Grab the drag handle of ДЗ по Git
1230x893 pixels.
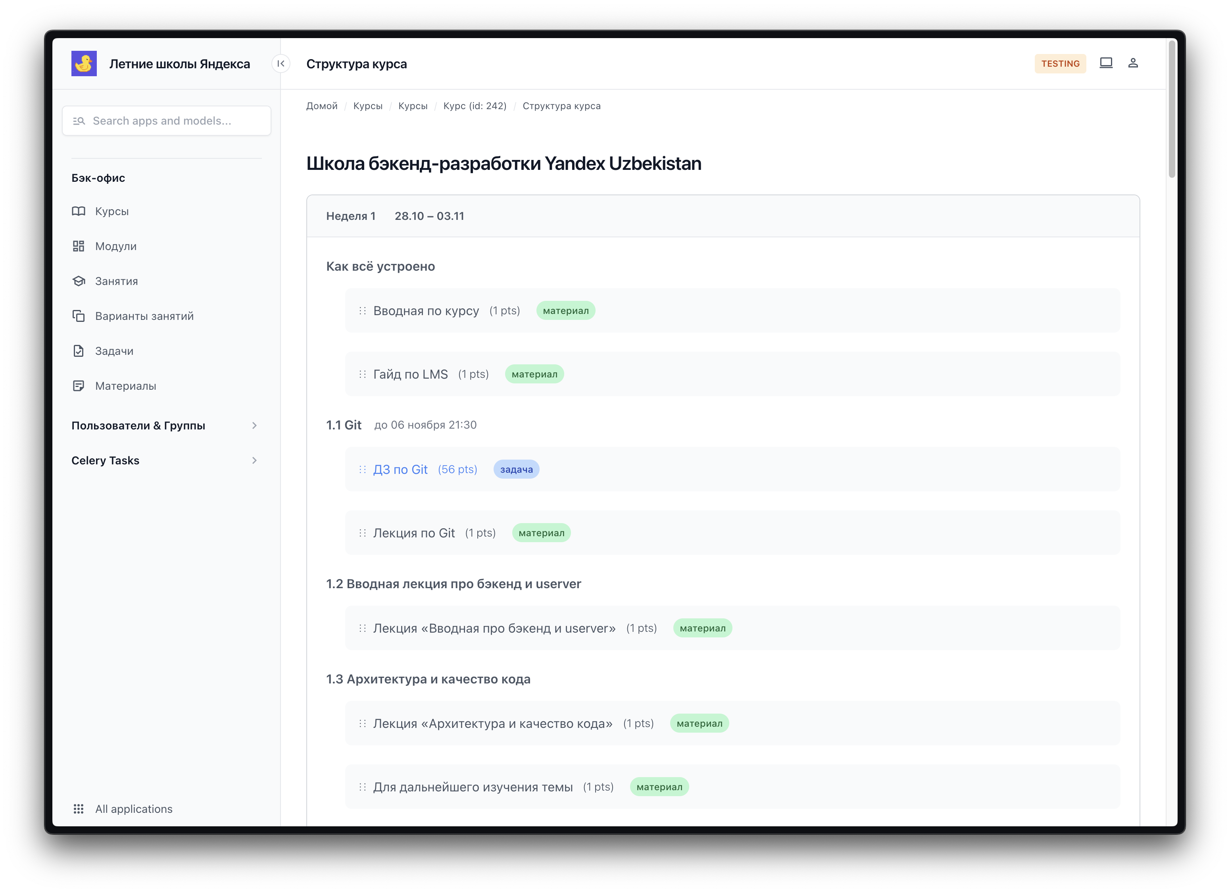pyautogui.click(x=362, y=469)
